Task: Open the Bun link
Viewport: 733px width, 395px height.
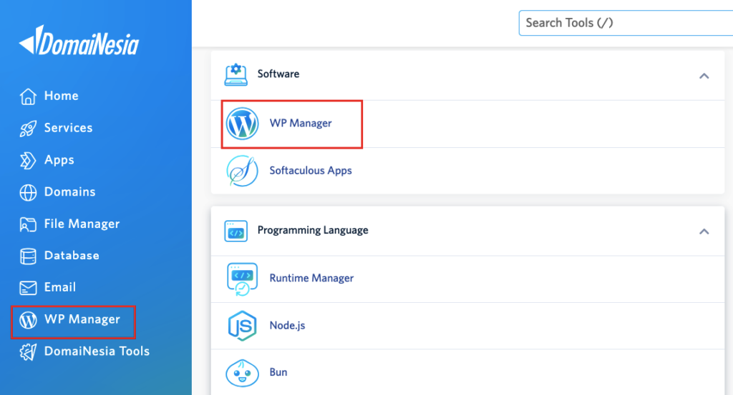Action: pos(278,372)
